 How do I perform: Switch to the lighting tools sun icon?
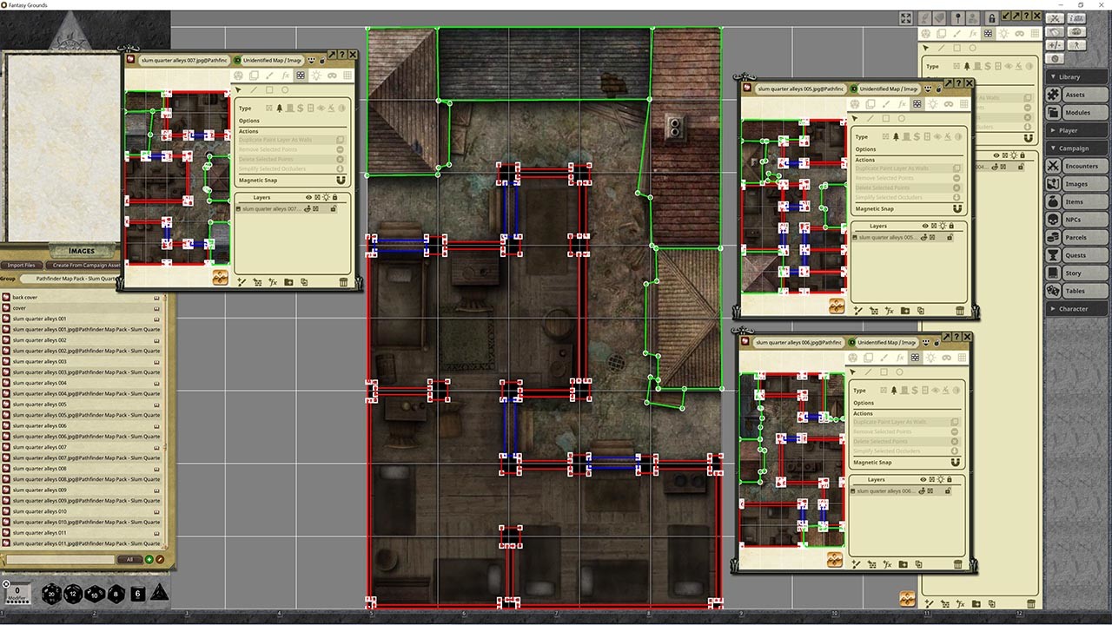click(x=317, y=76)
